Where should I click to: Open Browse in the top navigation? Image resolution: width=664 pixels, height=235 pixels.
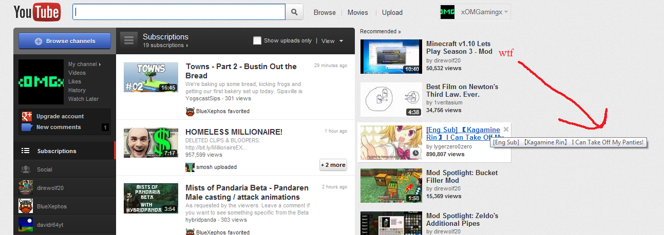tap(325, 12)
